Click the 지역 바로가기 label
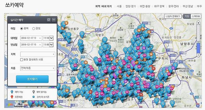Viewport: 205px width, 110px height. [103, 6]
